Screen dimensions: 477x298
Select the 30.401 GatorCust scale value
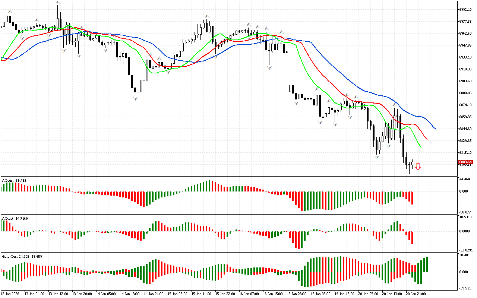(x=465, y=255)
